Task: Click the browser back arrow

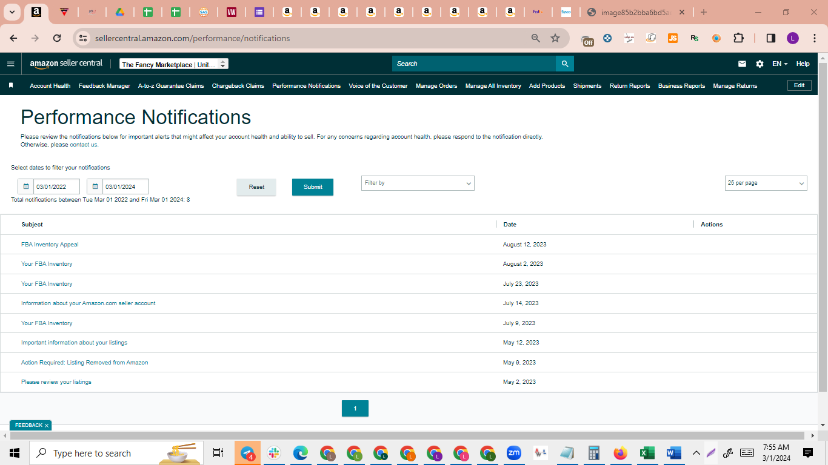Action: tap(13, 38)
